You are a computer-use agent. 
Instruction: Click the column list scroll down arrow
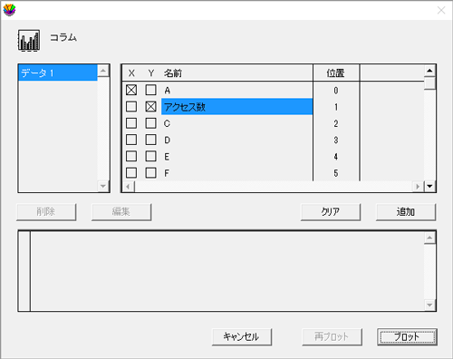coord(429,186)
